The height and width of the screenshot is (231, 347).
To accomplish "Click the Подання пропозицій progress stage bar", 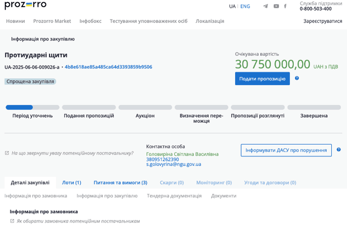I will click(89, 107).
